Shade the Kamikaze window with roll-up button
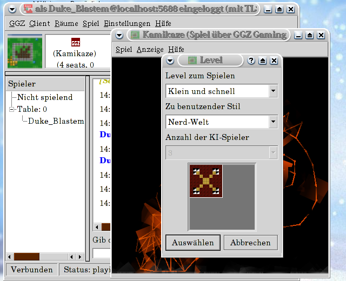 (x=310, y=35)
